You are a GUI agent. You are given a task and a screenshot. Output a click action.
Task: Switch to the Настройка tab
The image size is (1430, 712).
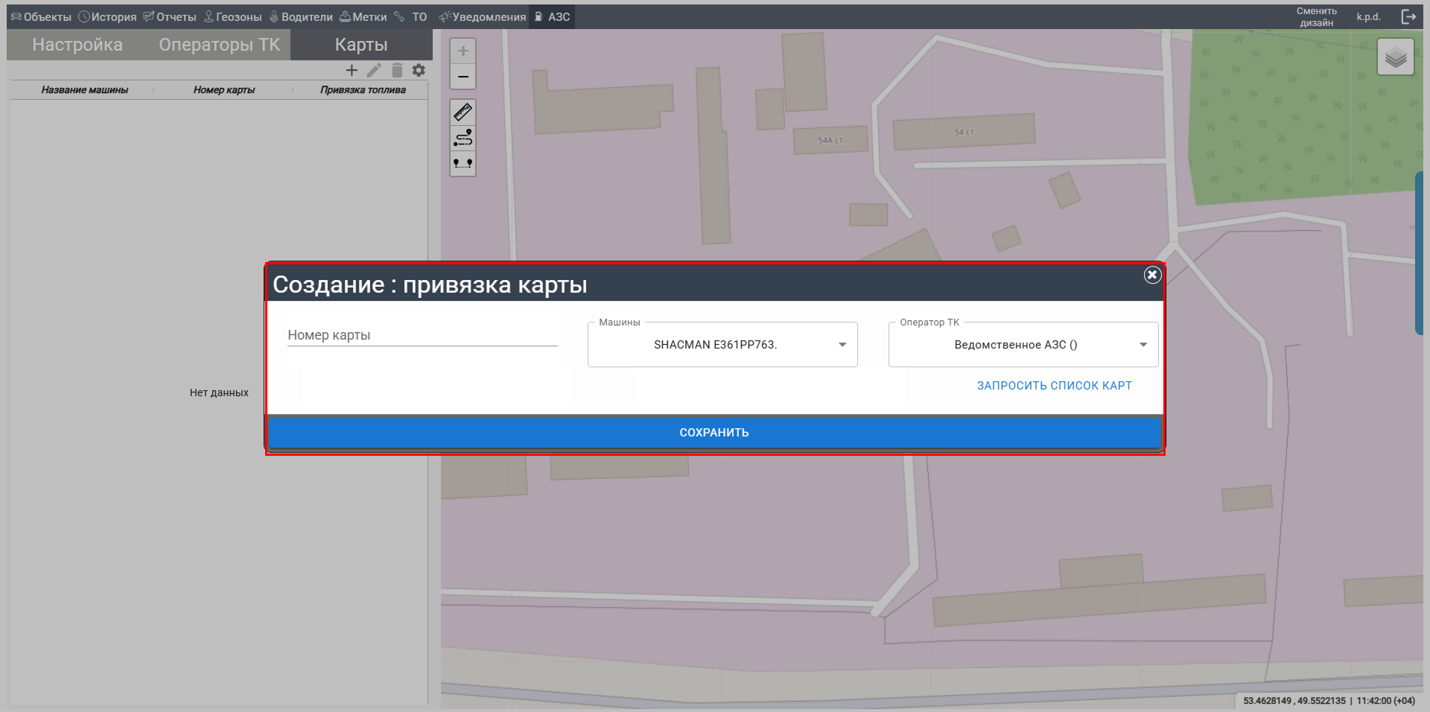pyautogui.click(x=77, y=45)
